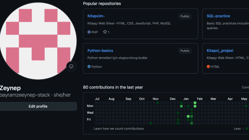The image size is (249, 140).
Task: Open the Kitapcim- repository
Action: 96,16
